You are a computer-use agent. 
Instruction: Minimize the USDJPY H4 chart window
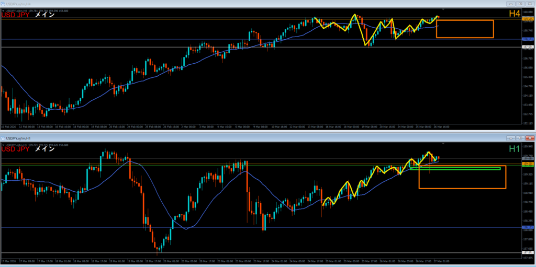pyautogui.click(x=510, y=4)
